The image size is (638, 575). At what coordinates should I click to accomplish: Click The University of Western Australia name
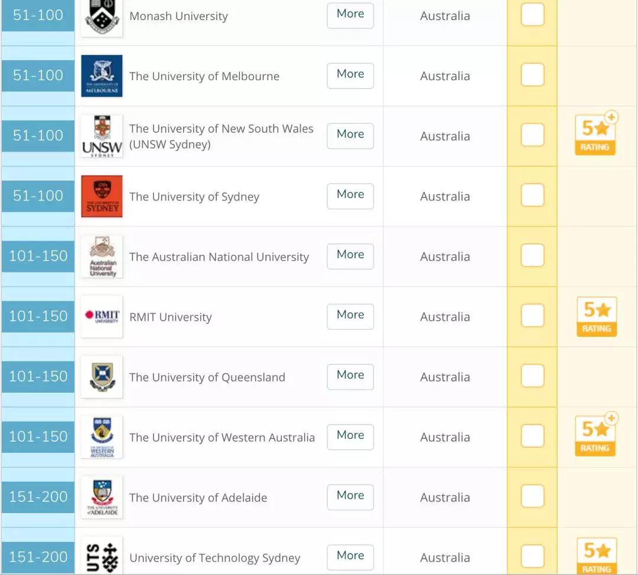pos(222,438)
